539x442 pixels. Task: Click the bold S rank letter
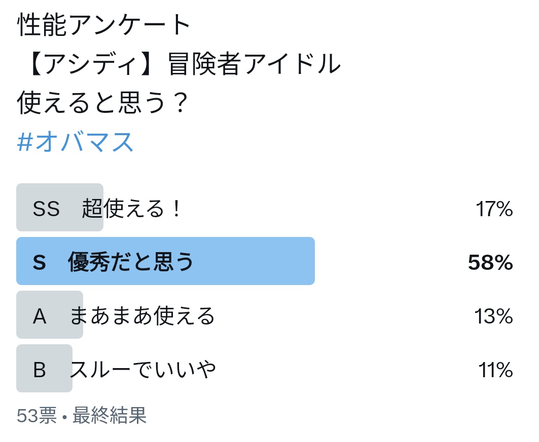[40, 263]
